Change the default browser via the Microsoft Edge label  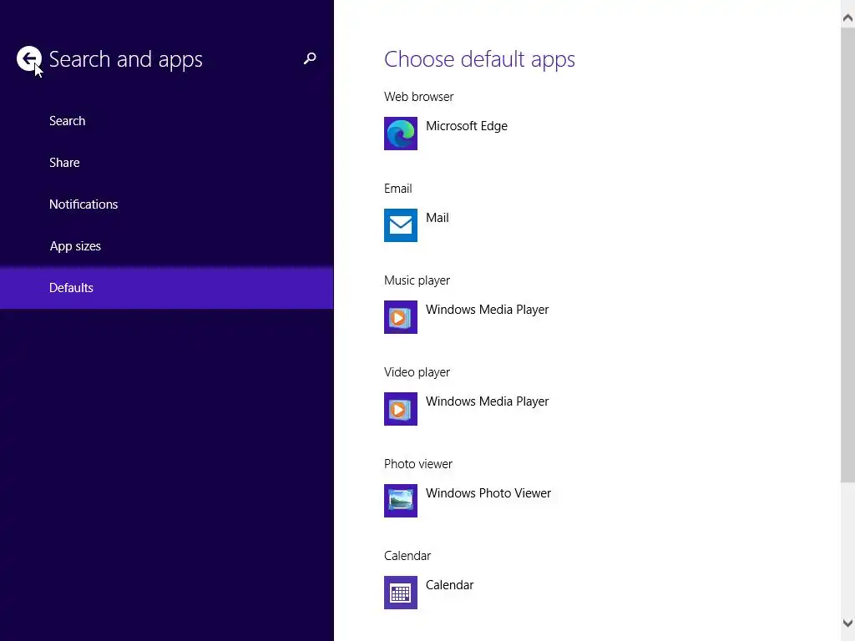(467, 126)
